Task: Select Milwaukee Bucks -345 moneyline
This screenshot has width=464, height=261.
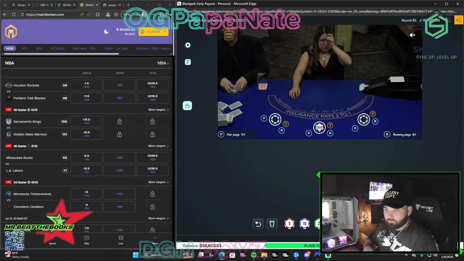Action: pos(119,158)
